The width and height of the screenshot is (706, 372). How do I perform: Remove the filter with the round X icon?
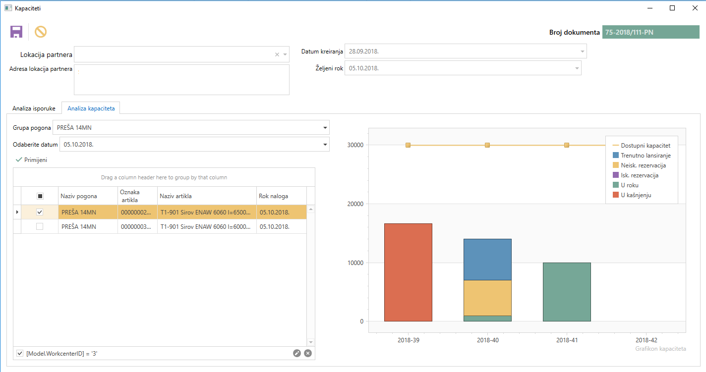coord(308,353)
